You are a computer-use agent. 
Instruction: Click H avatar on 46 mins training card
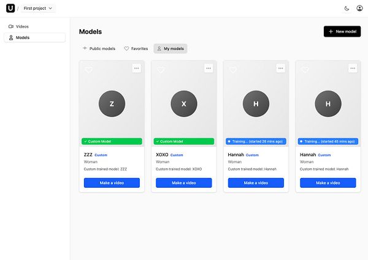[x=328, y=103]
